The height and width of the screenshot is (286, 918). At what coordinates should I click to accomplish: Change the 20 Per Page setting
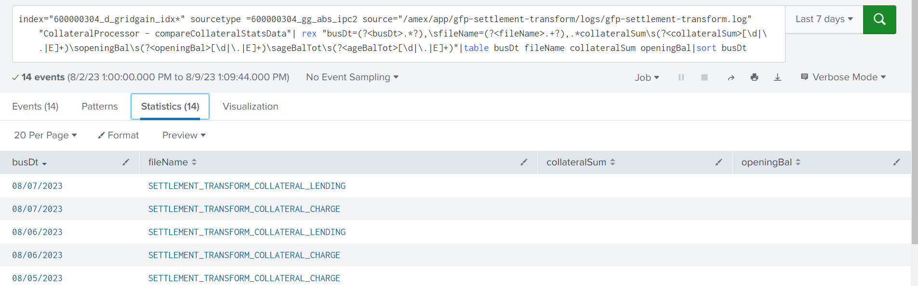(x=45, y=135)
